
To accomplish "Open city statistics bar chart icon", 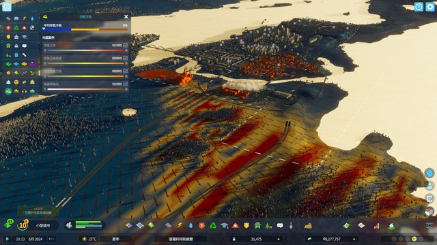I will pyautogui.click(x=376, y=225).
